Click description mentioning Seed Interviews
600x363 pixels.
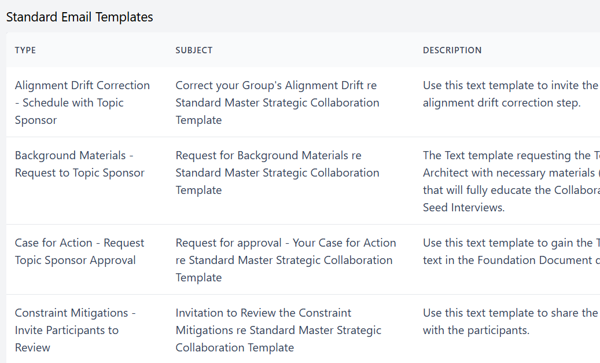[x=511, y=181]
